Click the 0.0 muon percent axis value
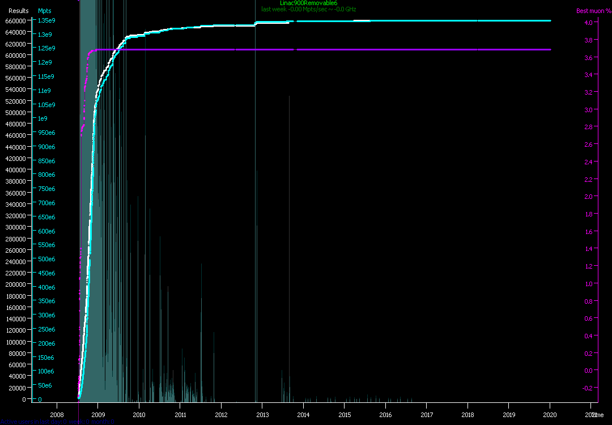 pos(588,371)
